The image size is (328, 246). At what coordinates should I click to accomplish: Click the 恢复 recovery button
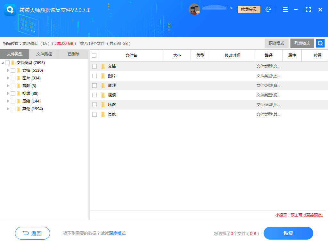[288, 233]
